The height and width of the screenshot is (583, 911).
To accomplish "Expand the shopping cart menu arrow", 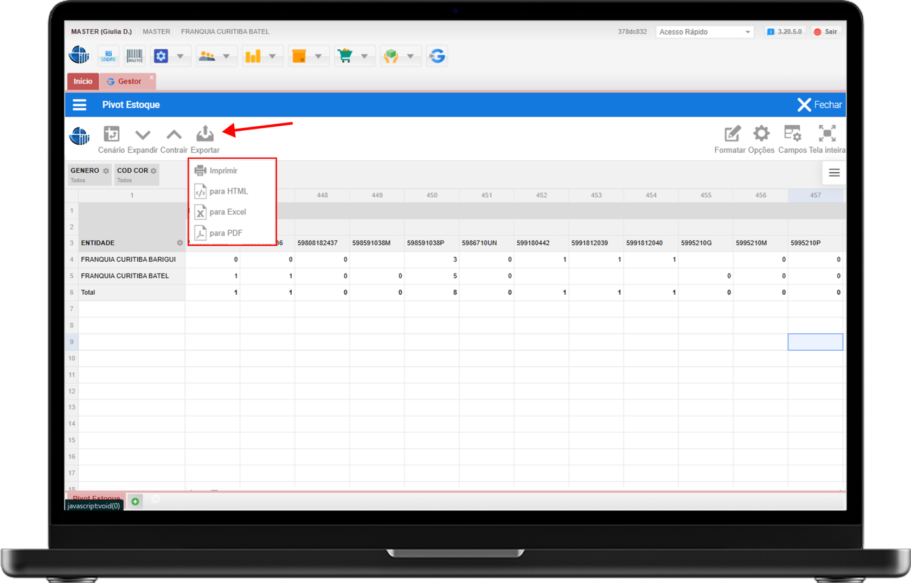I will 364,56.
